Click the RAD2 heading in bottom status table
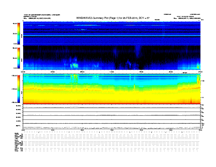This screenshot has width=216, height=167. click(16, 133)
